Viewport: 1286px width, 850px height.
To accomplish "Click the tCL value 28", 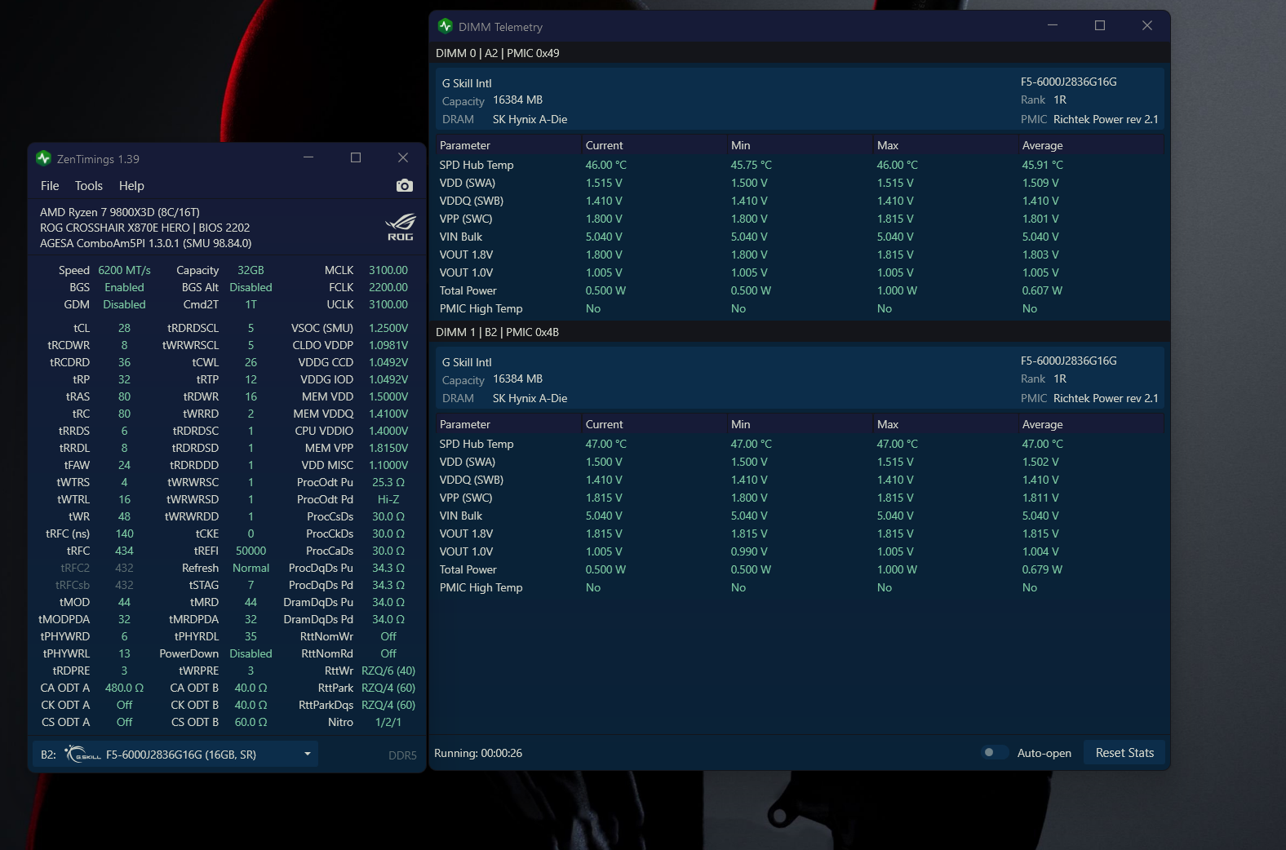I will [124, 328].
